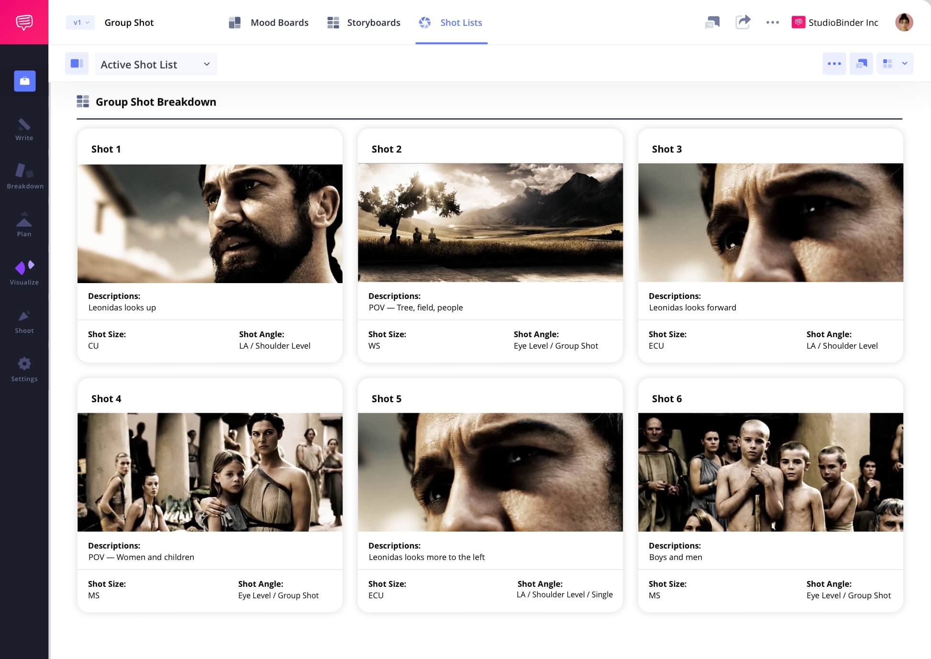Open the Write section in sidebar

point(24,130)
